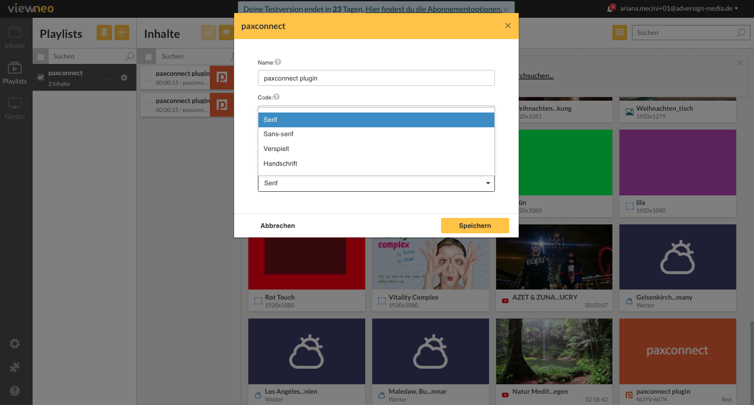Choose Serif from the font list
The image size is (754, 405).
pos(376,120)
